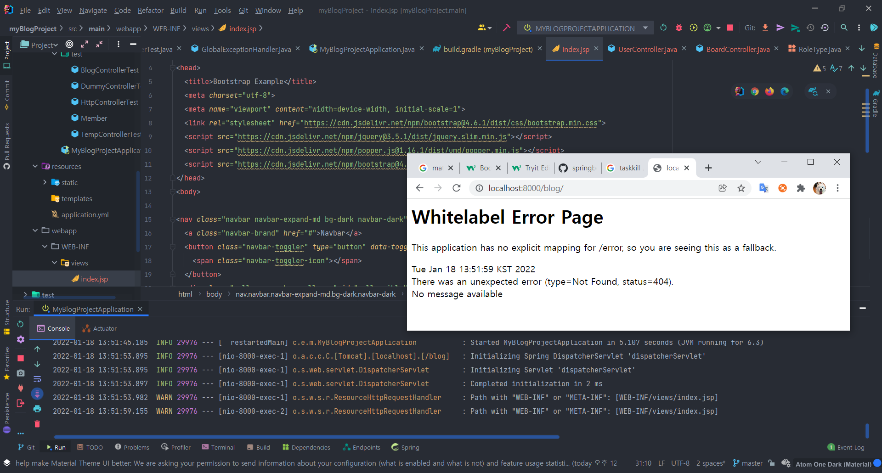The width and height of the screenshot is (882, 473).
Task: Collapse the resources folder
Action: [x=35, y=166]
